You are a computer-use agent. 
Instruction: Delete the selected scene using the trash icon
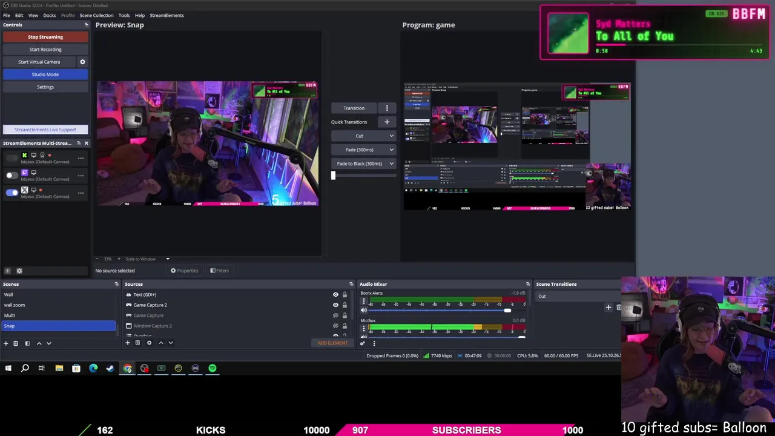click(x=16, y=343)
